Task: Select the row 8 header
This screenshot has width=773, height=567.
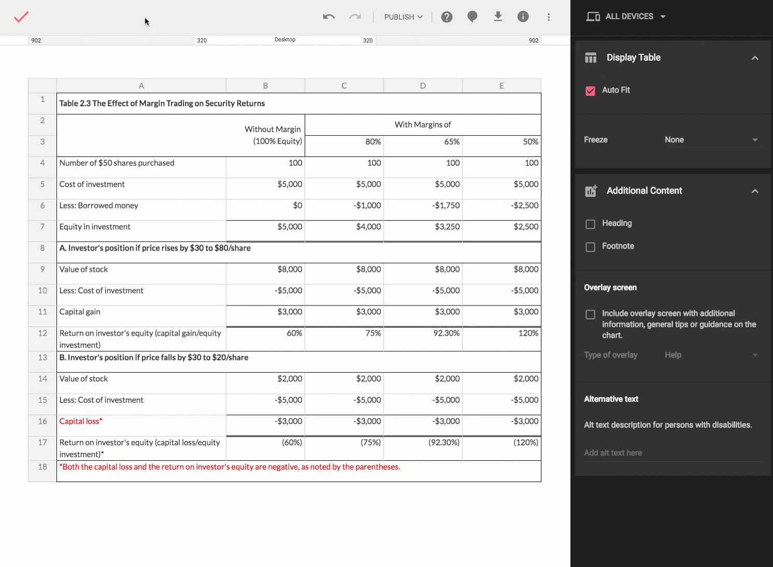Action: (x=42, y=248)
